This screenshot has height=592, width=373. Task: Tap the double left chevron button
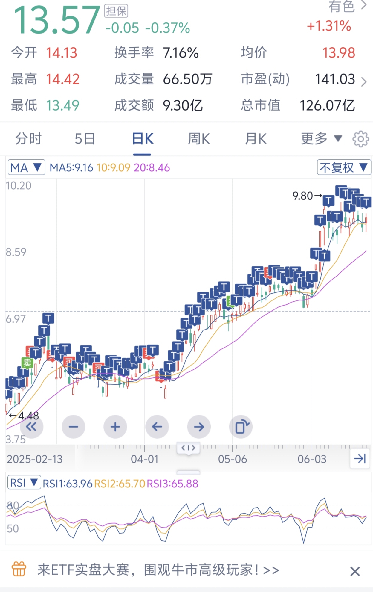(31, 427)
